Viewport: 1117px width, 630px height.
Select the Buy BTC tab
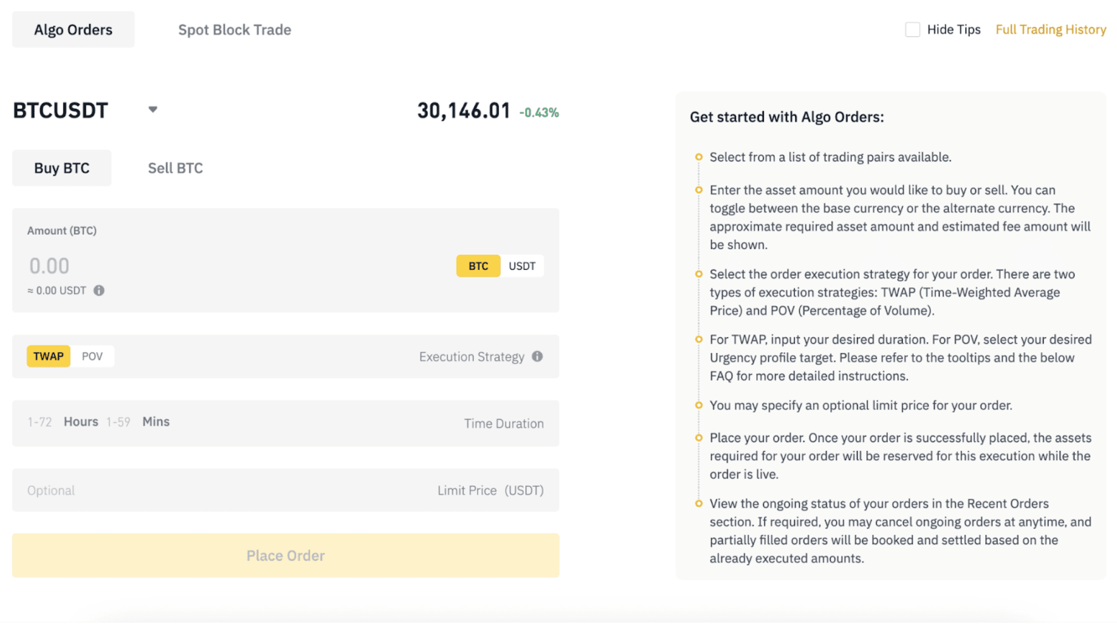click(x=61, y=167)
